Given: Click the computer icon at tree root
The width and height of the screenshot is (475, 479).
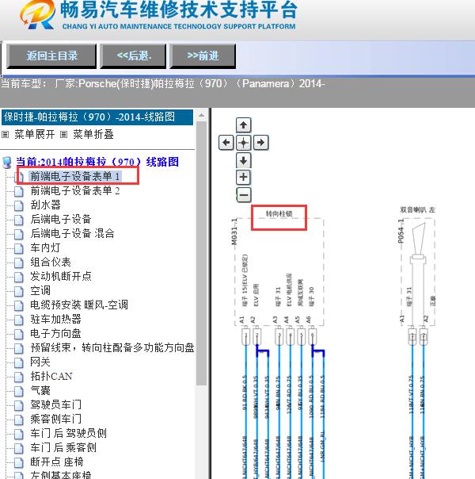Looking at the screenshot, I should click(6, 163).
